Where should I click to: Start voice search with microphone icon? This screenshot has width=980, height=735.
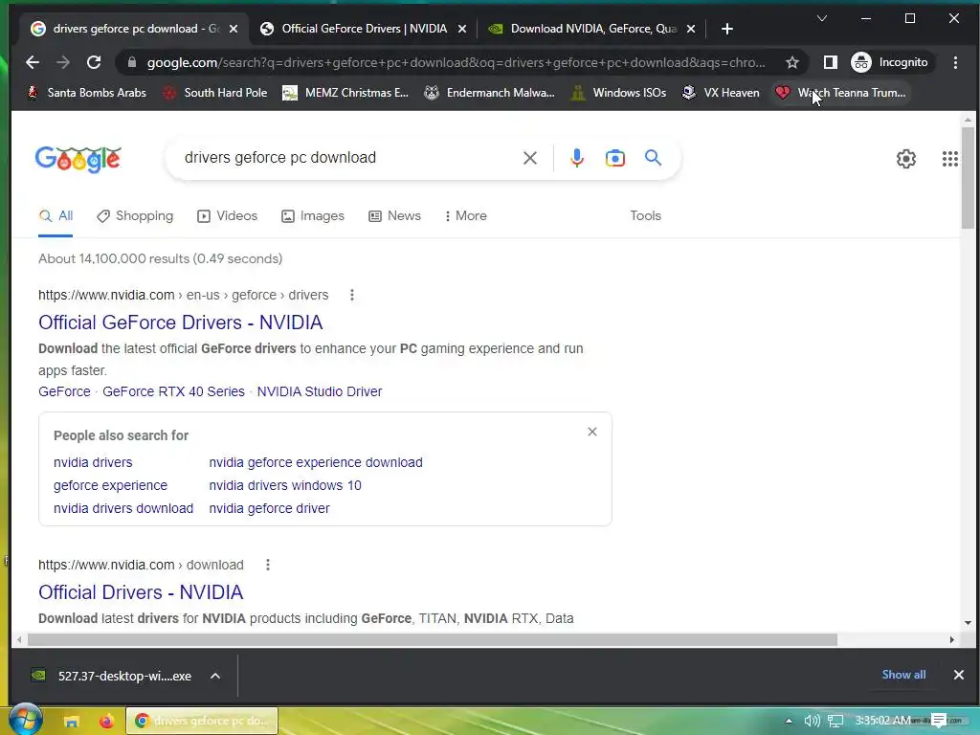tap(577, 158)
